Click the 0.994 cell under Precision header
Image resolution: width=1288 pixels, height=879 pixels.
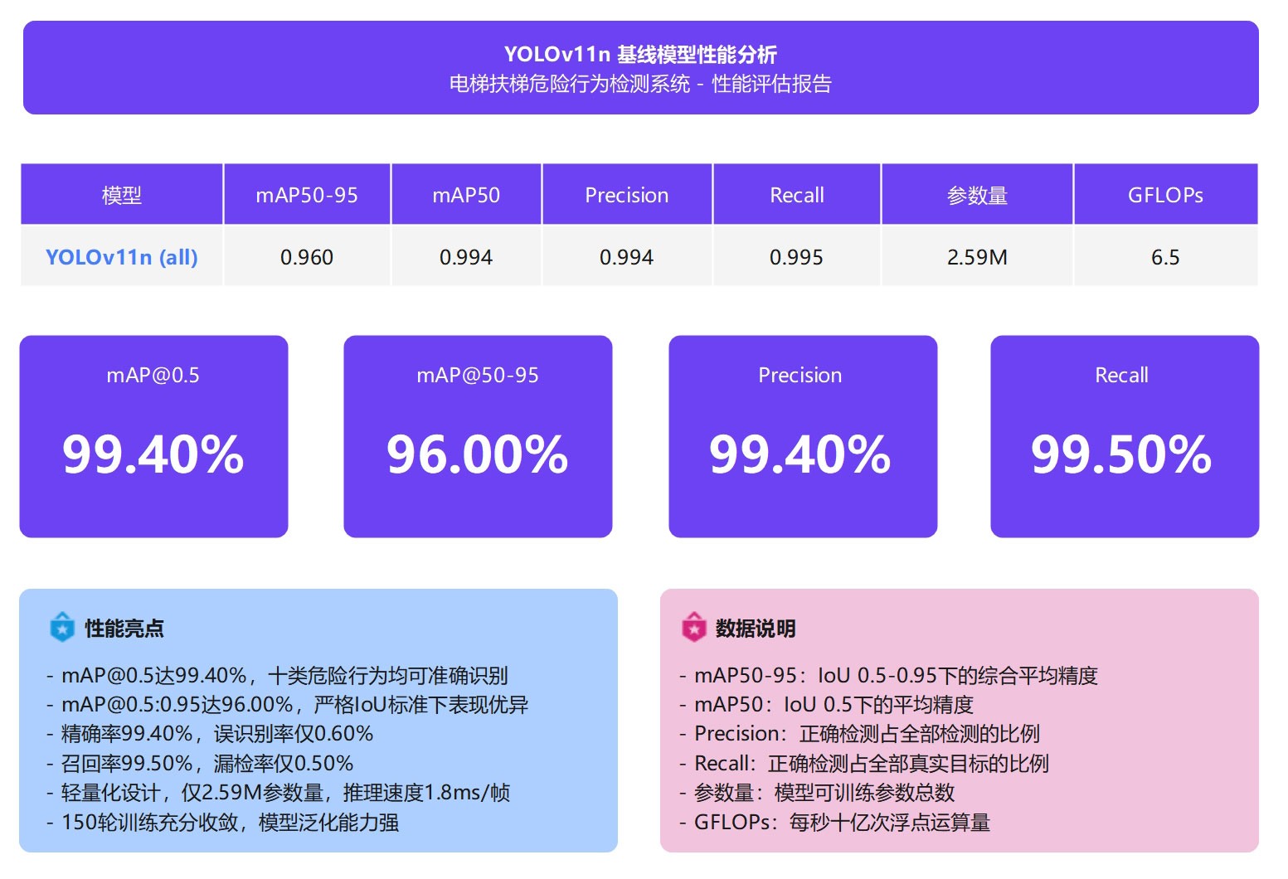pos(627,257)
